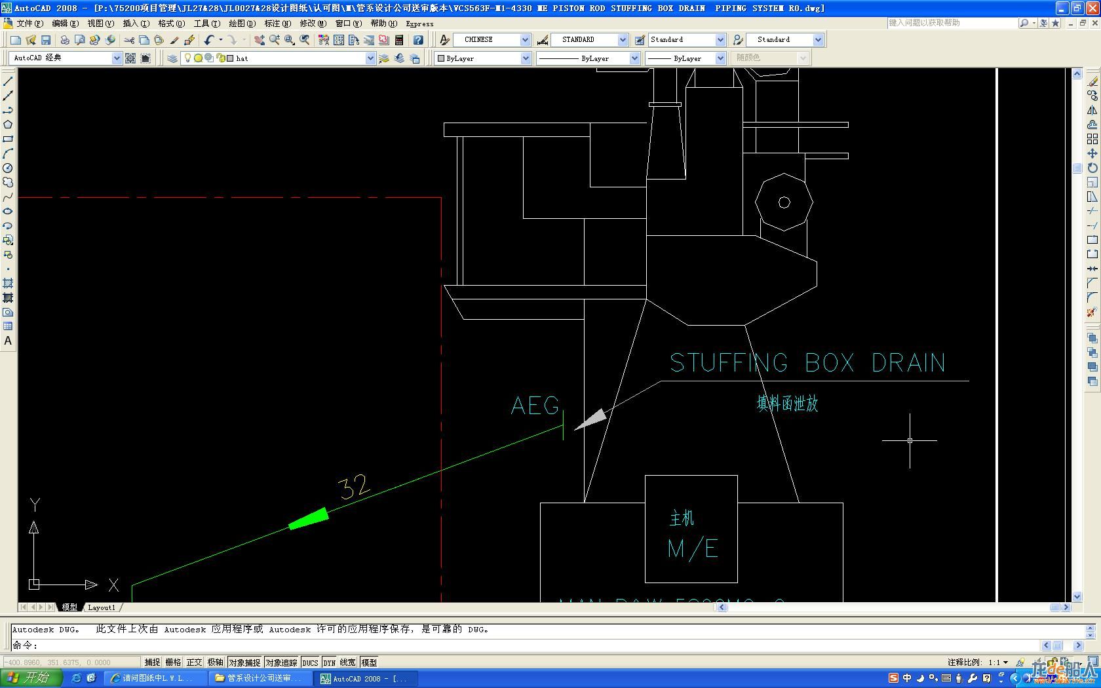This screenshot has height=688, width=1101.
Task: Toggle DUCS in status bar
Action: (310, 662)
